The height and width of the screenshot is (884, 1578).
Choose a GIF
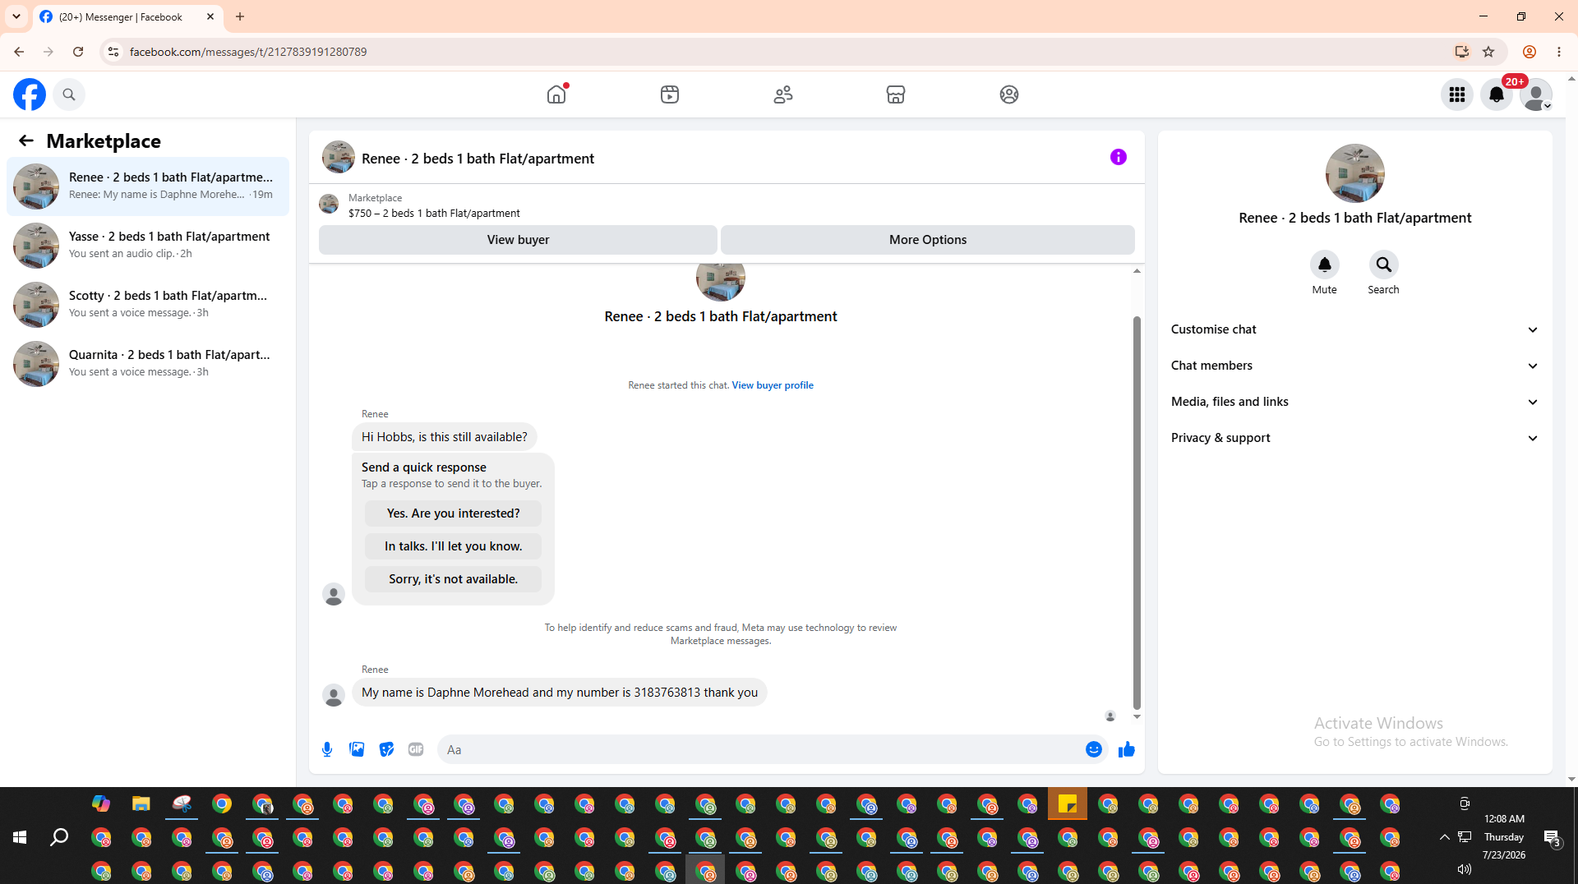pyautogui.click(x=416, y=749)
